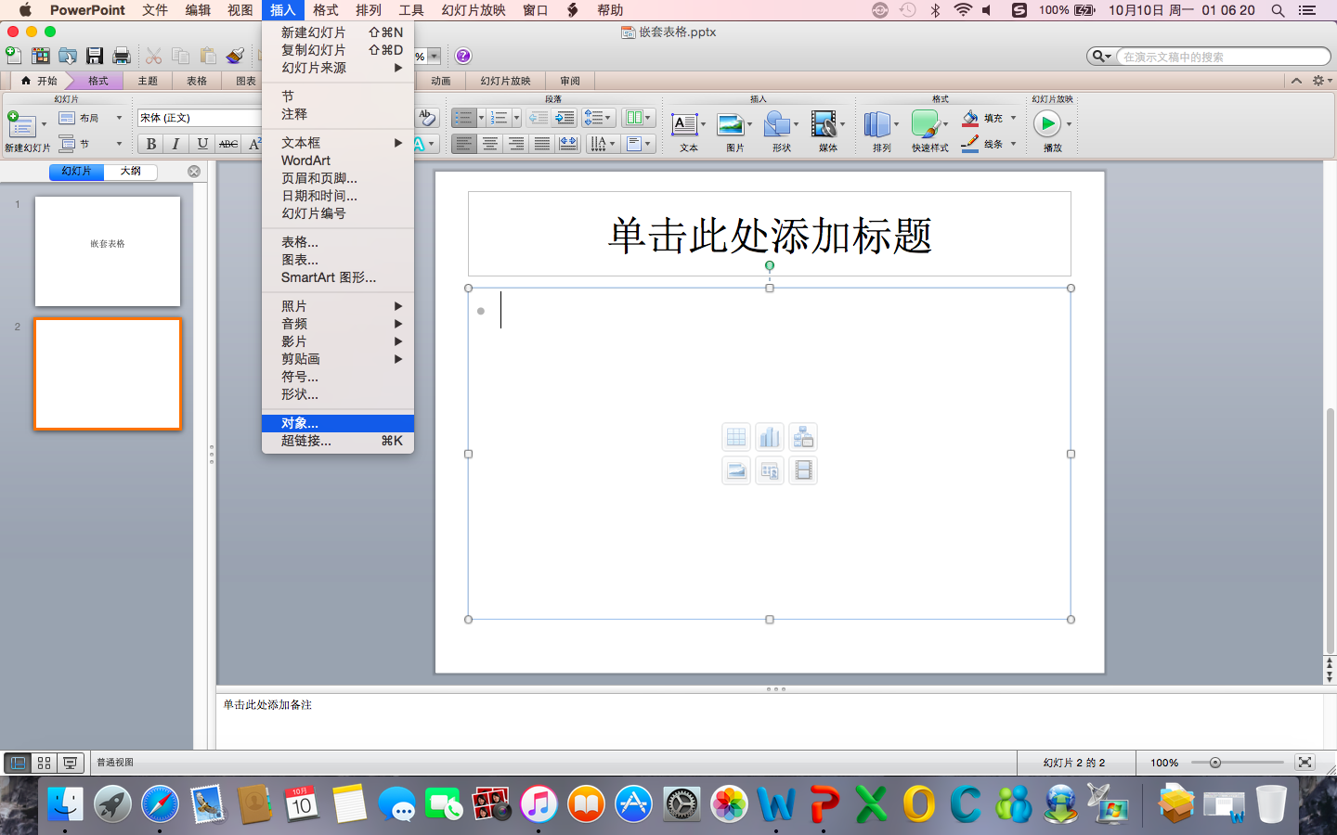The height and width of the screenshot is (835, 1337).
Task: Open the 填充 fill dropdown arrow
Action: [1013, 118]
